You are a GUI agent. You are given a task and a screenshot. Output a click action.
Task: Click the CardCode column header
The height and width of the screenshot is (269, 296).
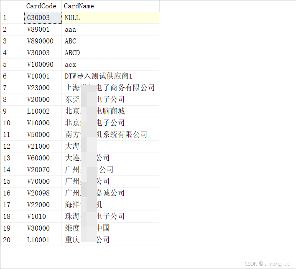coord(42,6)
